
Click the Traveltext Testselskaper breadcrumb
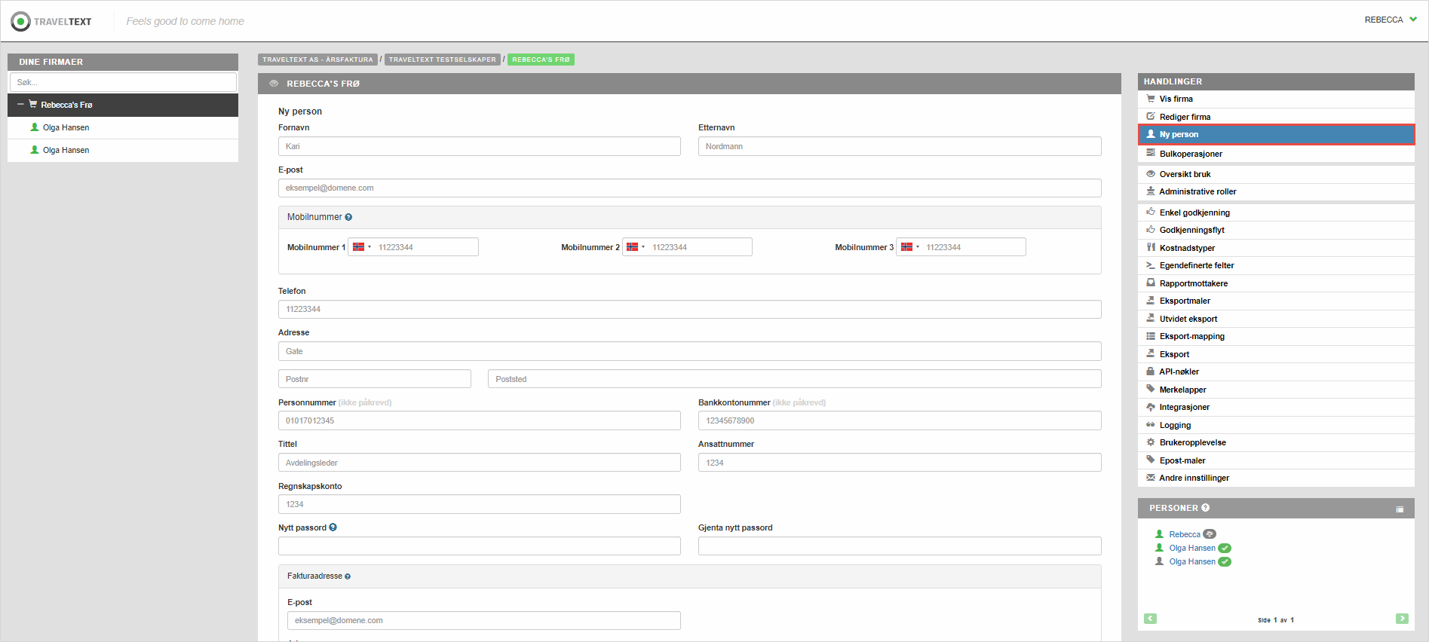442,60
